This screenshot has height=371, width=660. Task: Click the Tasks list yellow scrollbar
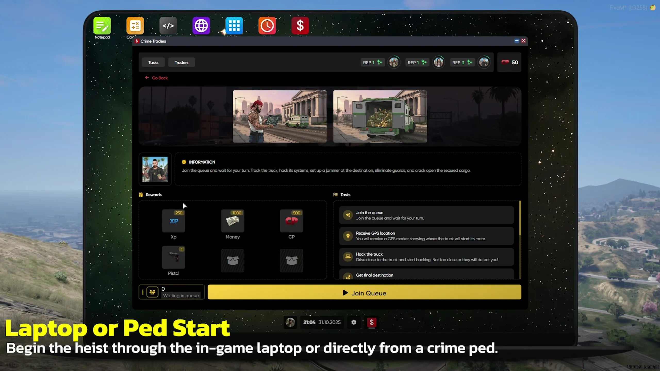pos(520,218)
